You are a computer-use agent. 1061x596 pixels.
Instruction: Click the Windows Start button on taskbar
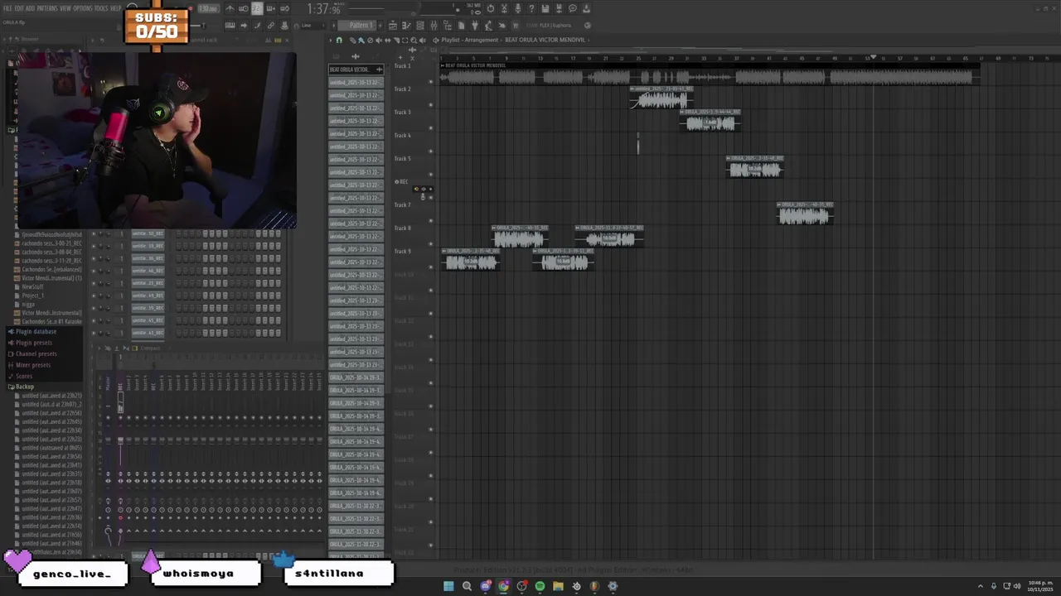448,586
